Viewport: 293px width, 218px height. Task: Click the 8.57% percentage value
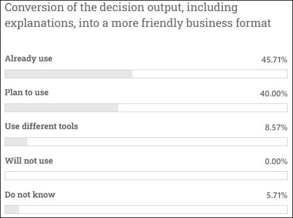point(276,127)
